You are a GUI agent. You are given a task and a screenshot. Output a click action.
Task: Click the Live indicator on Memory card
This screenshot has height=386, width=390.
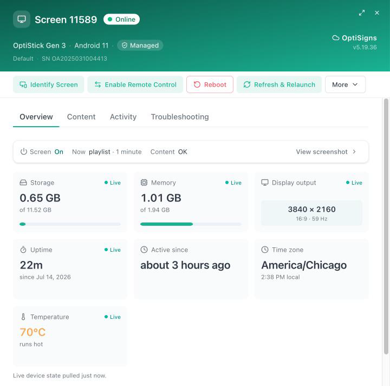tap(233, 182)
